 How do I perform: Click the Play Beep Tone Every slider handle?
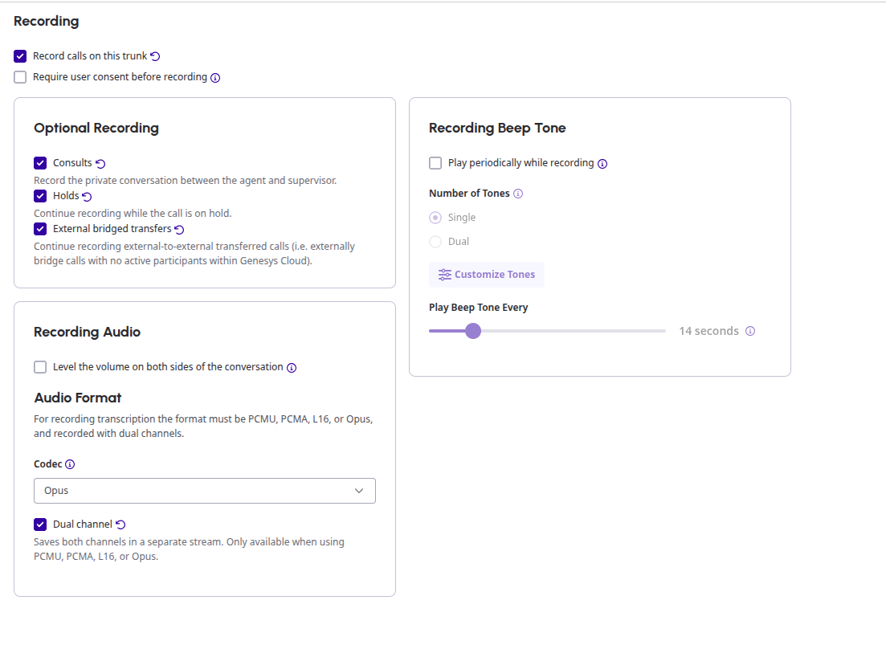pos(473,331)
